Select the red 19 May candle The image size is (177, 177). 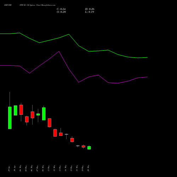click(x=84, y=147)
